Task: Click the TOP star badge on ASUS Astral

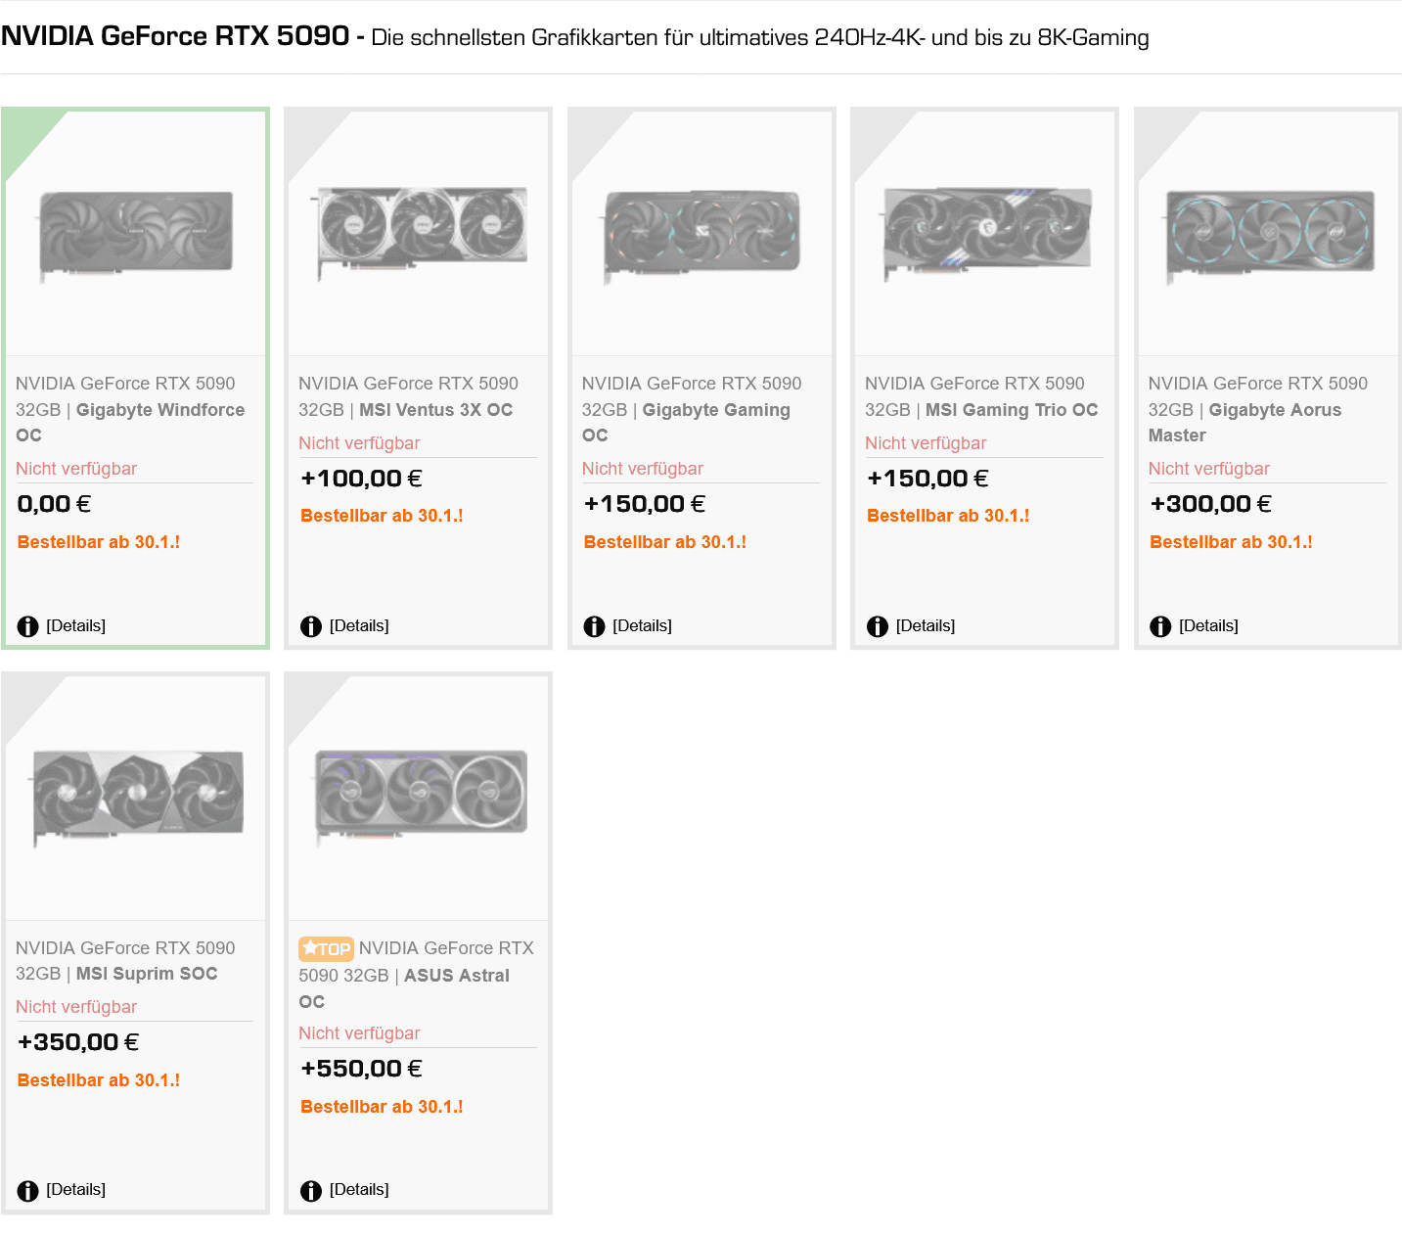Action: click(x=326, y=948)
